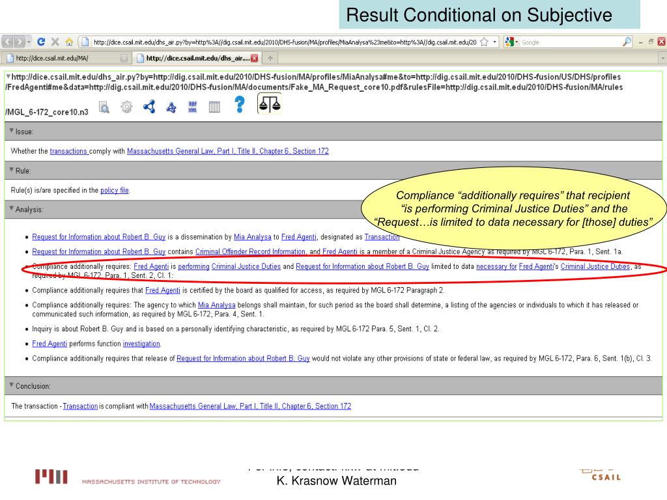Close the dhs_air tab with red X

click(x=255, y=58)
